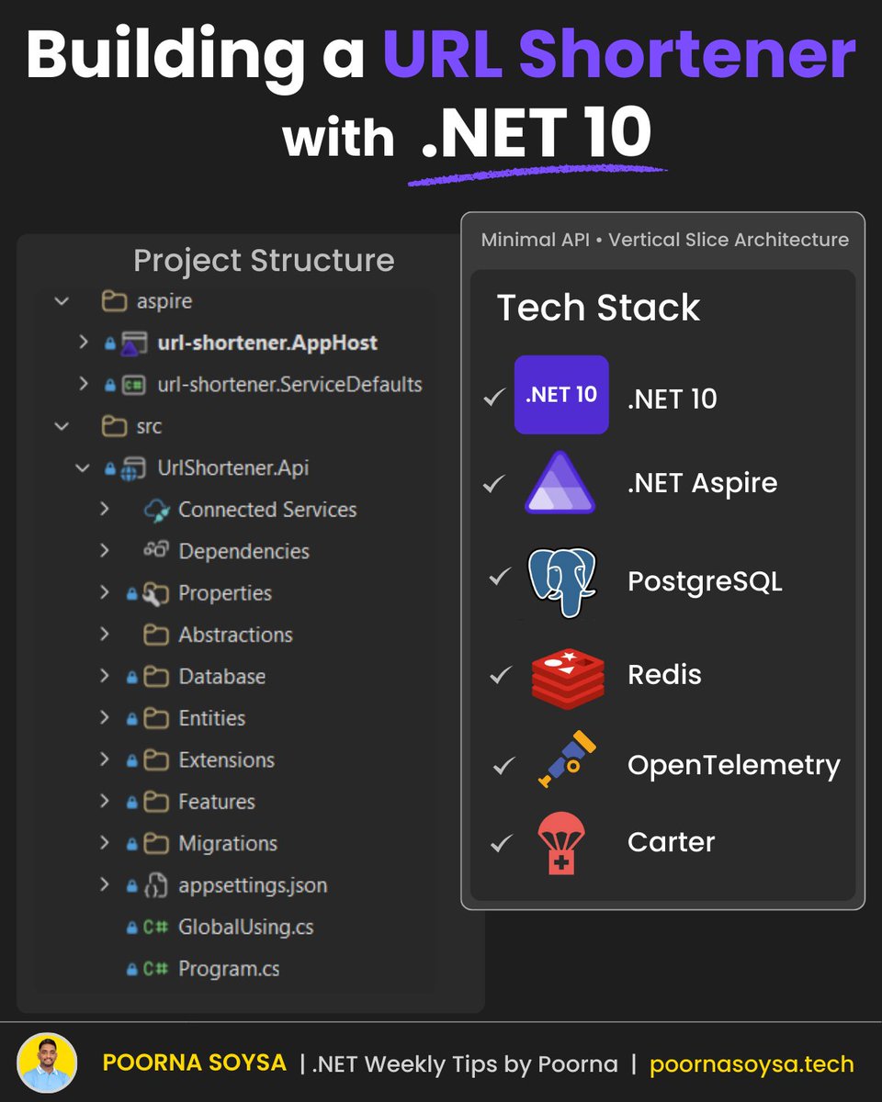Expand the Dependencies node chevron

[105, 551]
